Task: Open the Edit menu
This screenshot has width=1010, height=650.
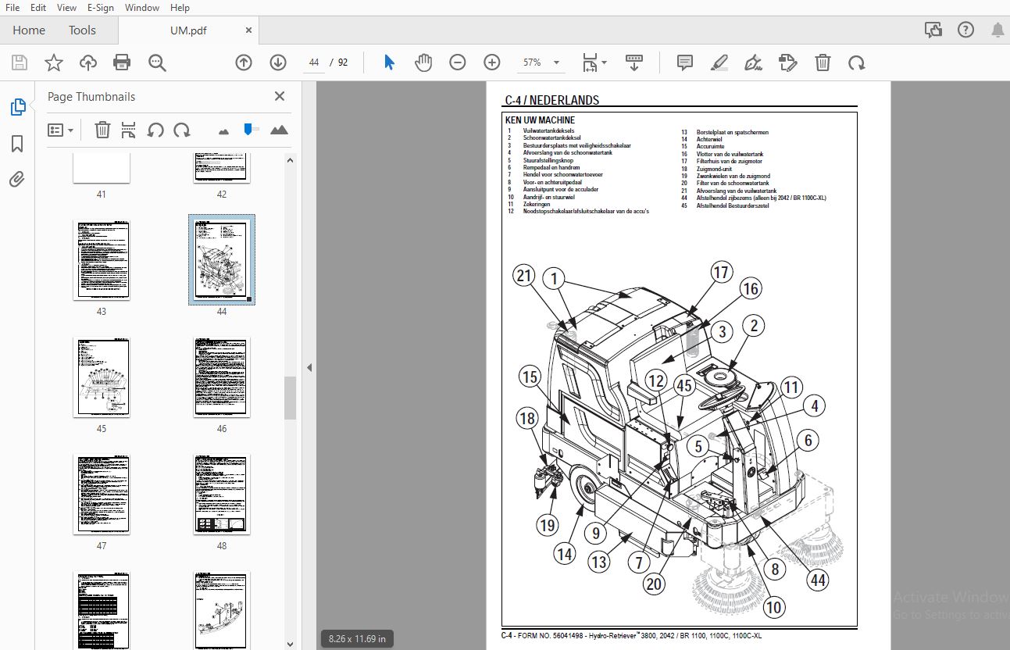Action: (38, 8)
